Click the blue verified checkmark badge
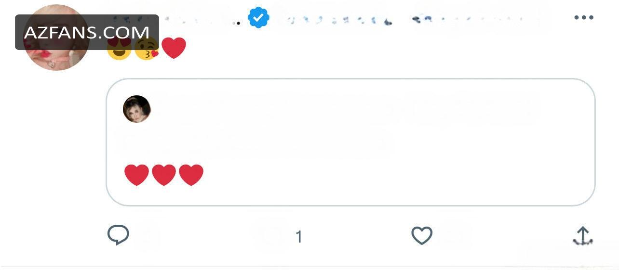 point(258,18)
